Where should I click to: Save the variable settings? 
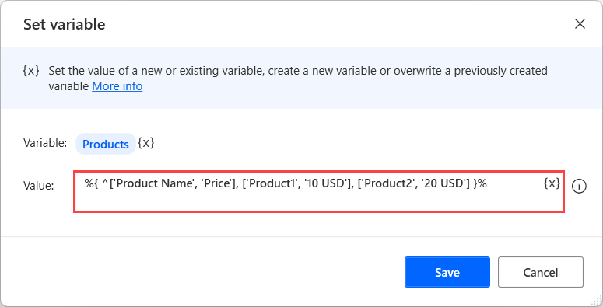tap(447, 272)
